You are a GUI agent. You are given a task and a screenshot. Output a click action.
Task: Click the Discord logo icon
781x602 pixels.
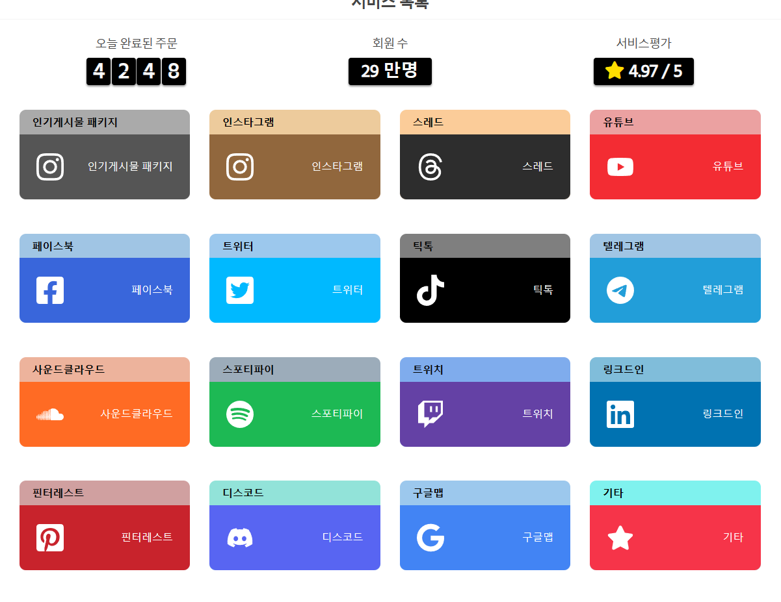click(240, 538)
